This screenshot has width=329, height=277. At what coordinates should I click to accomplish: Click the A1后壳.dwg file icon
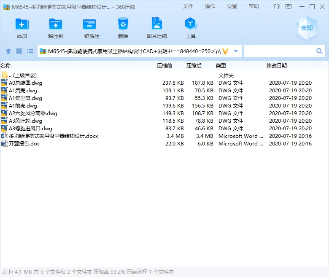click(4, 90)
